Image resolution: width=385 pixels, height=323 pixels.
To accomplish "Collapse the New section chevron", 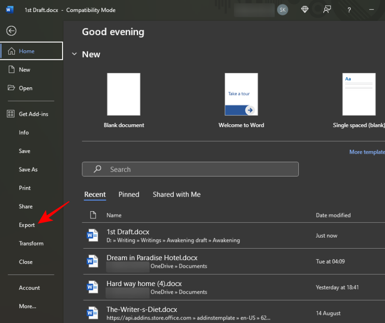I will 74,54.
